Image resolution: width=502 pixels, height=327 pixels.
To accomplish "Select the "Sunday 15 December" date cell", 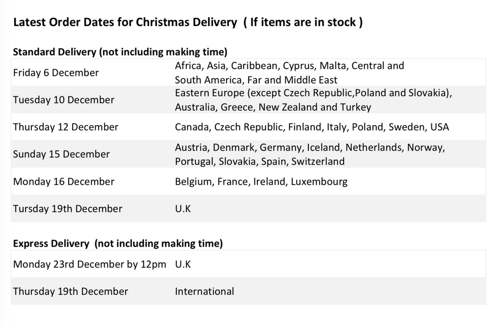I will pyautogui.click(x=61, y=154).
